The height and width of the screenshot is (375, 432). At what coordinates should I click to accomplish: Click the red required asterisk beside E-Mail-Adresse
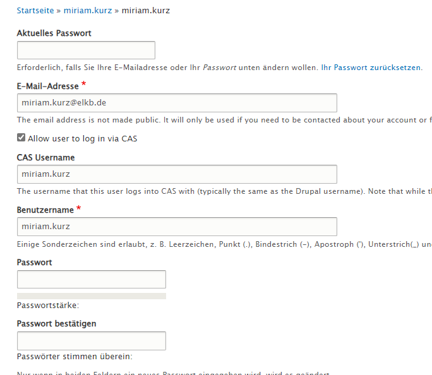[x=84, y=84]
